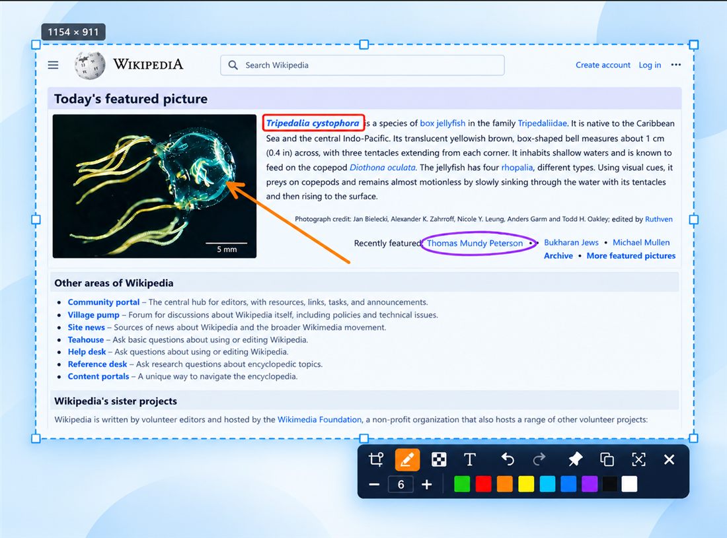Choose the white color swatch

(629, 485)
